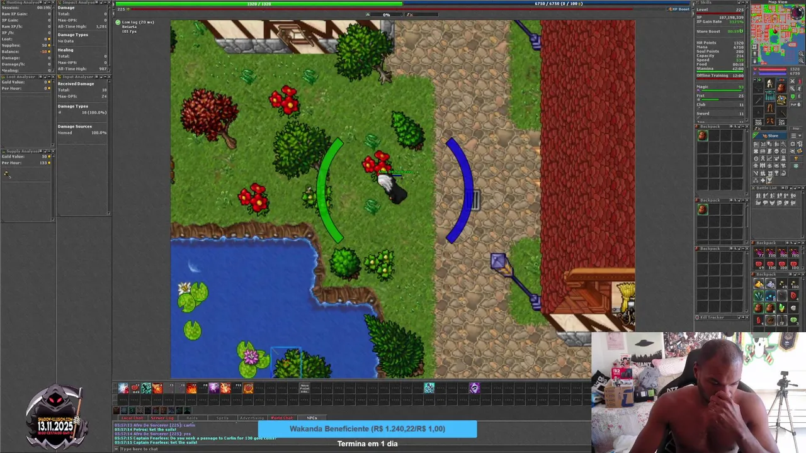Collapse the Skills panel
The height and width of the screenshot is (453, 806).
pos(743,2)
